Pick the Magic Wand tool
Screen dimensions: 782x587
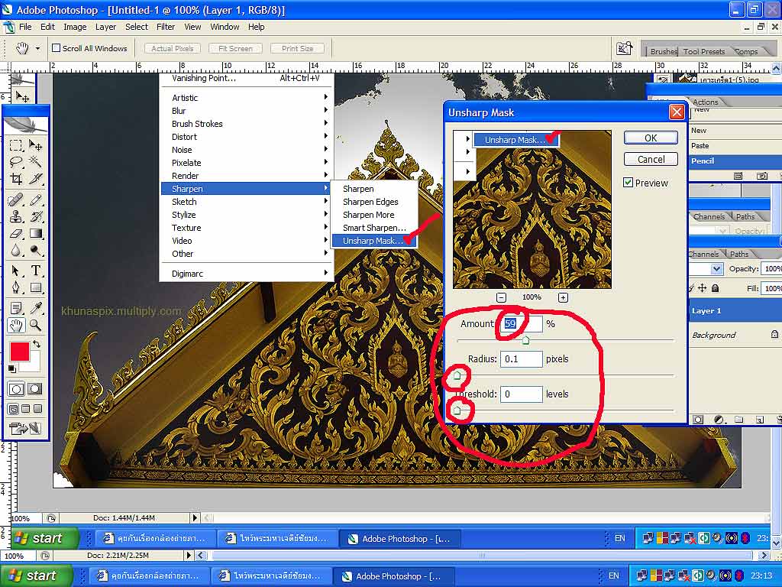pos(36,161)
